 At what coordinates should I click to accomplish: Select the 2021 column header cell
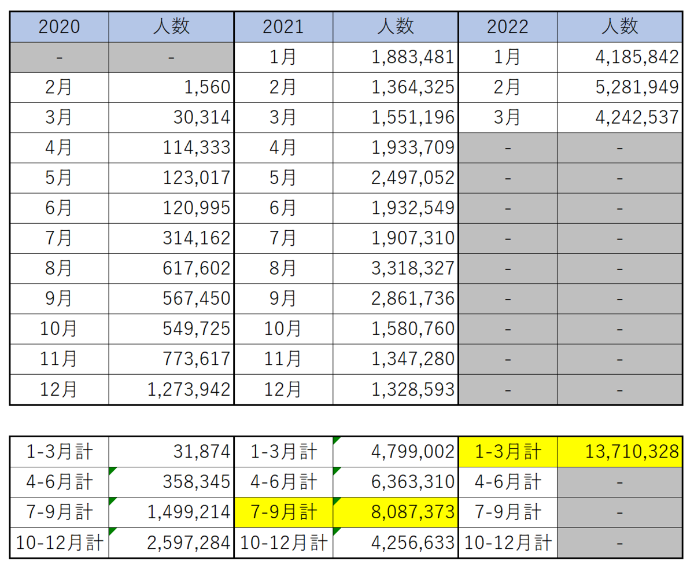(x=282, y=27)
